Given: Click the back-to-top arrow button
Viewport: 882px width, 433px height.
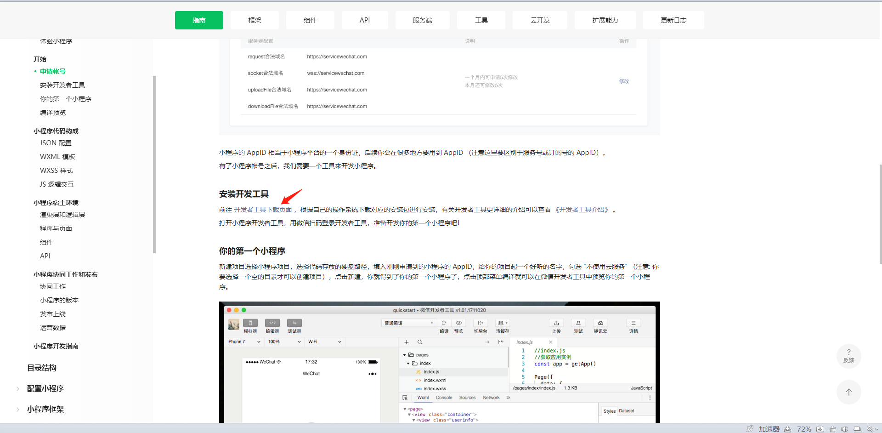Looking at the screenshot, I should click(x=848, y=392).
